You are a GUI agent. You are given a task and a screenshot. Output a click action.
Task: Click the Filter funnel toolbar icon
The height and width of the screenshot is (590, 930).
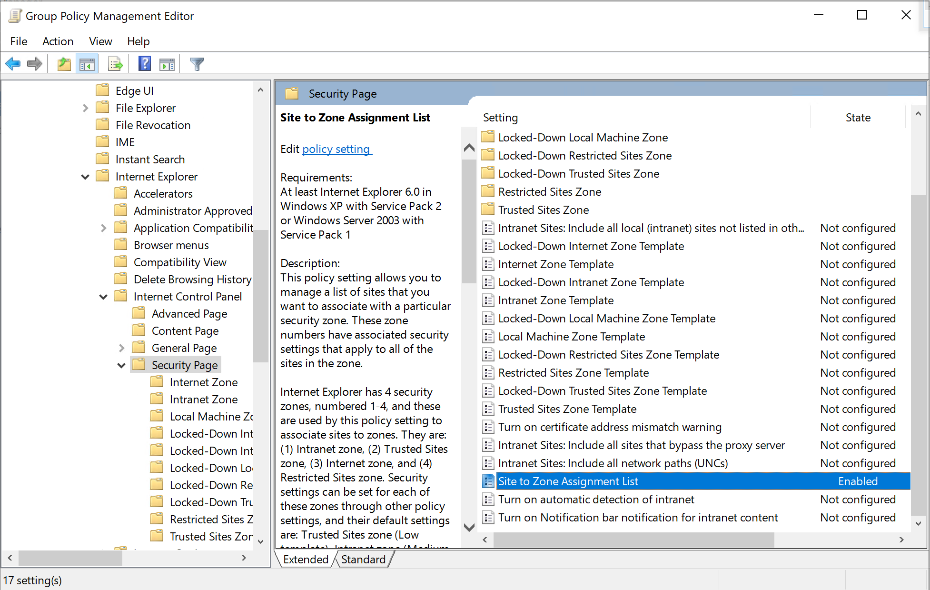(197, 64)
